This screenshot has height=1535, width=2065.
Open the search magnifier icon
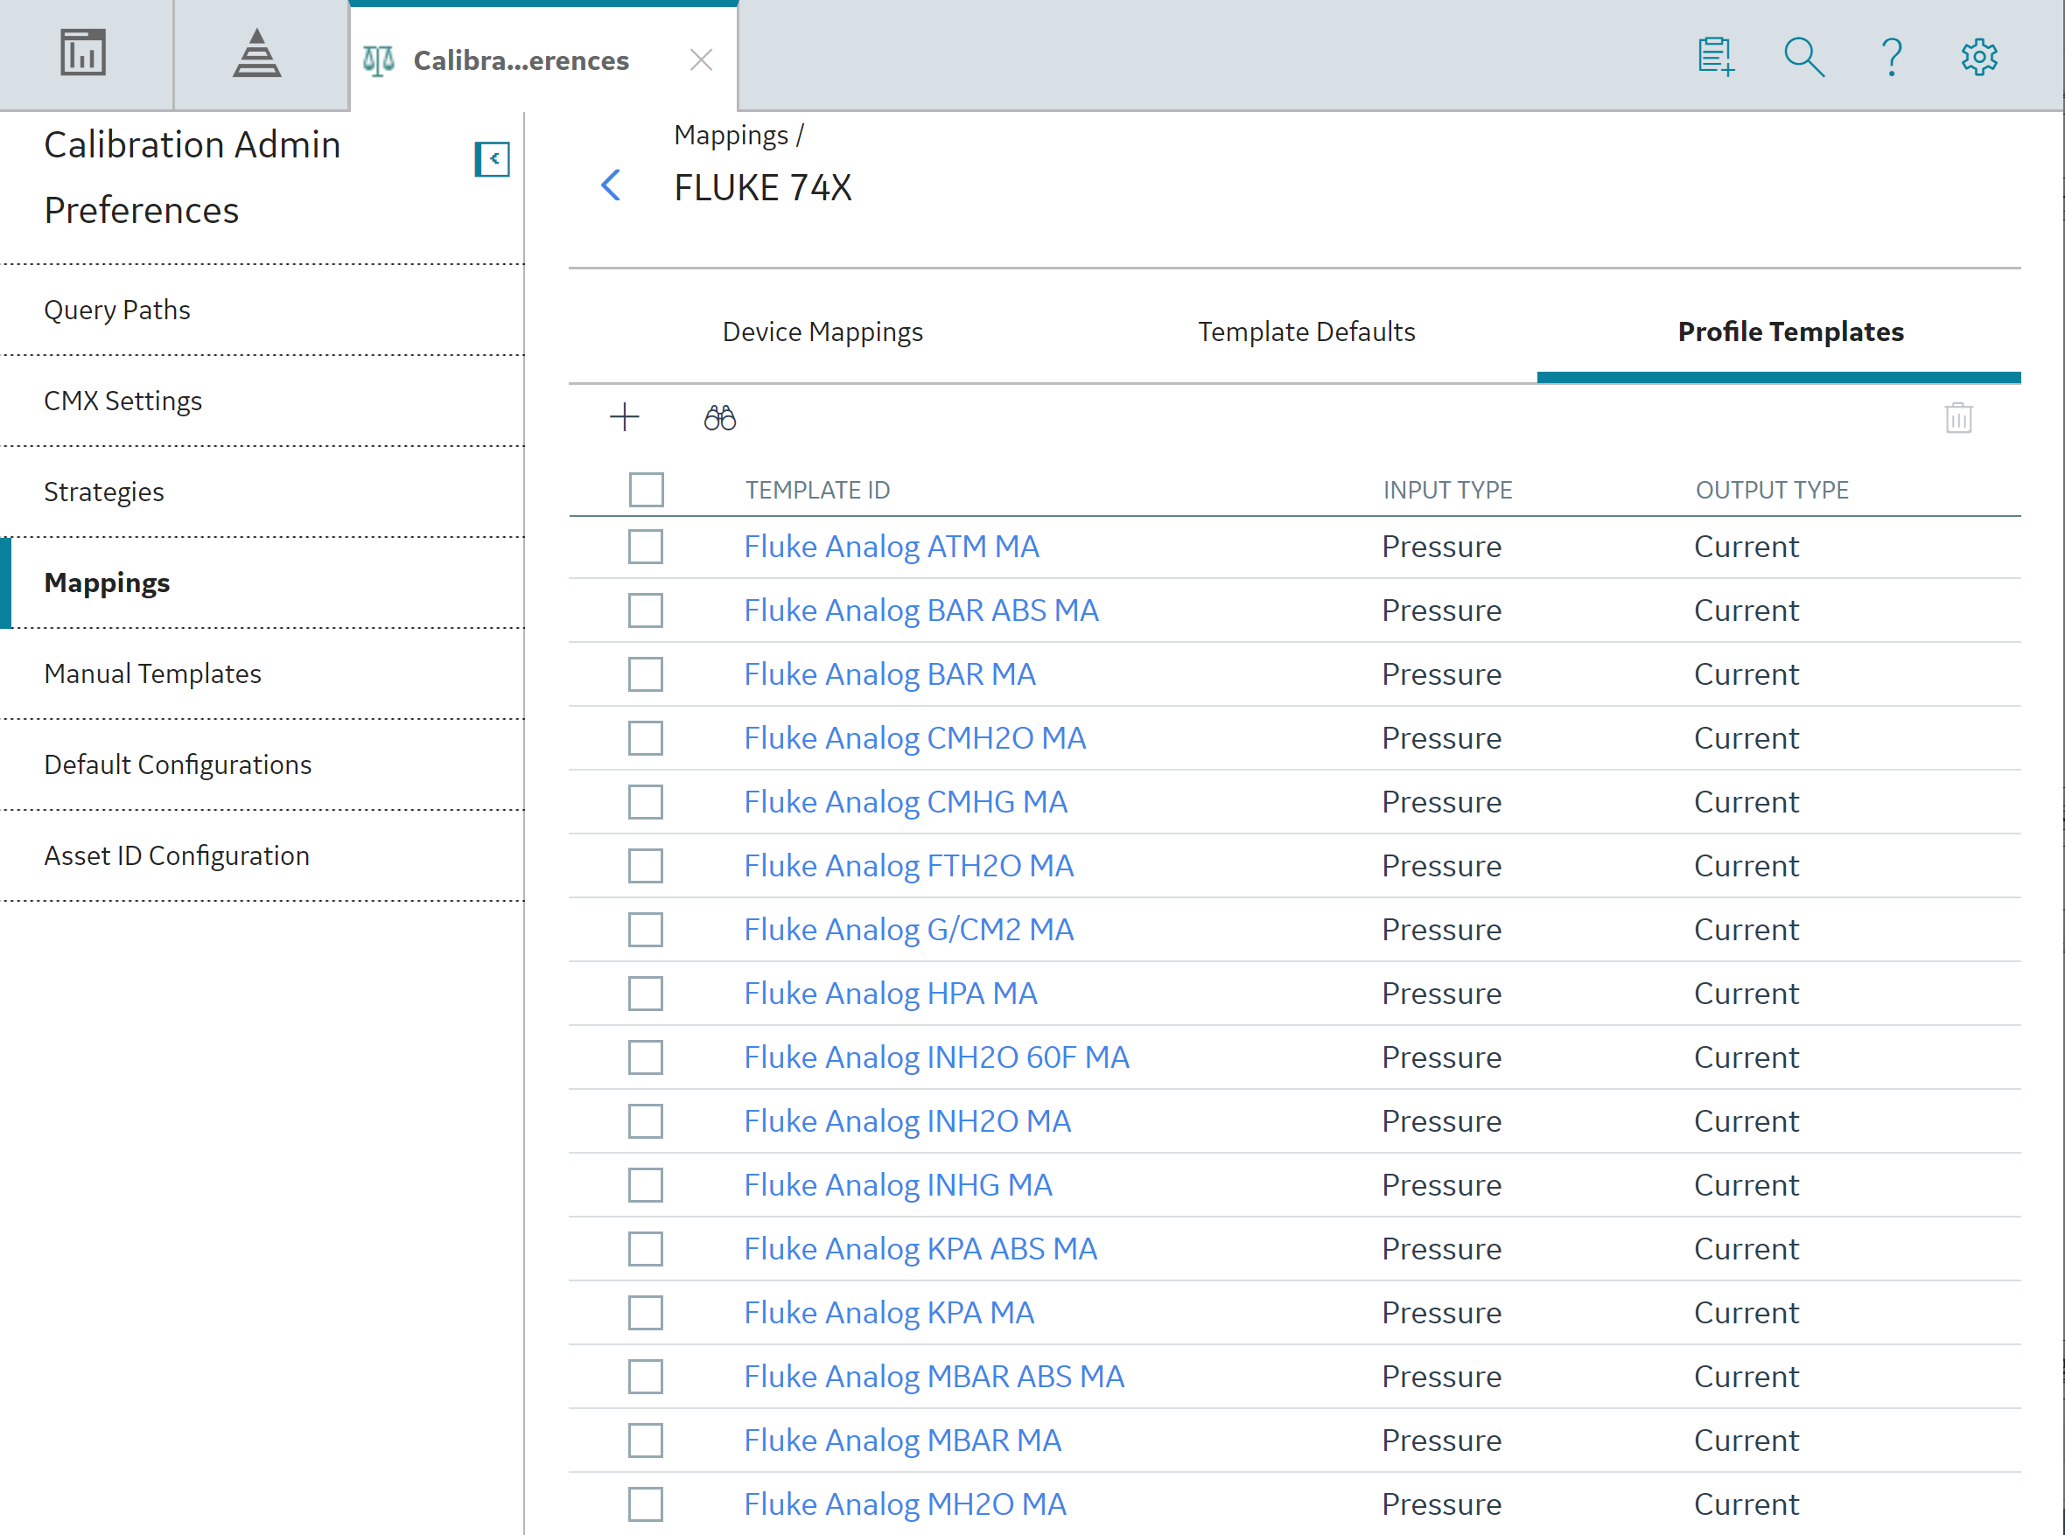point(1804,57)
